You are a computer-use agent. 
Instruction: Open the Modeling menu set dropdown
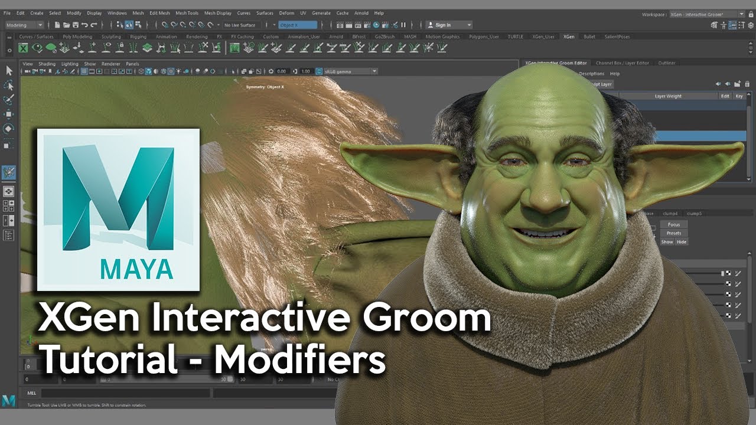tap(24, 25)
